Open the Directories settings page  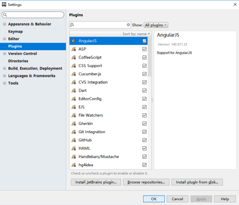pyautogui.click(x=18, y=61)
